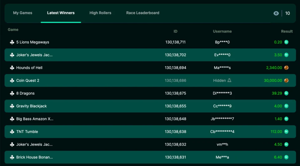Viewport: 300px width, 166px height.
Task: Open the Race Leaderboard tab
Action: click(x=143, y=13)
